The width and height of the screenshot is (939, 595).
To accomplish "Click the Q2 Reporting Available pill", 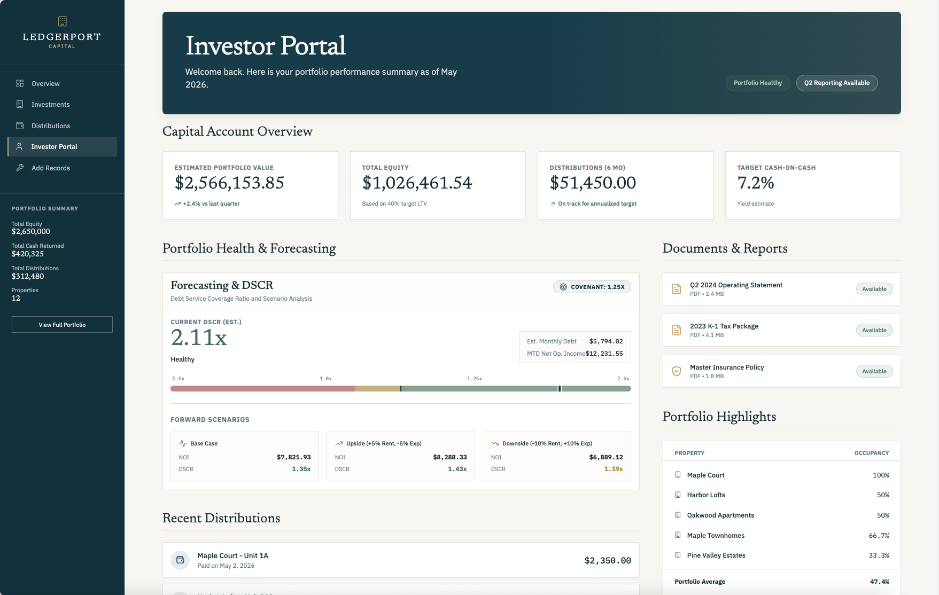I will (x=837, y=83).
